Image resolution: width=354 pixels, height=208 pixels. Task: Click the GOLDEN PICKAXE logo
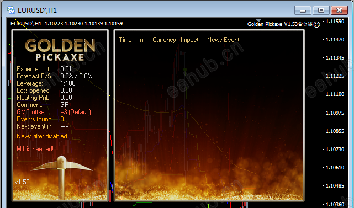60,50
